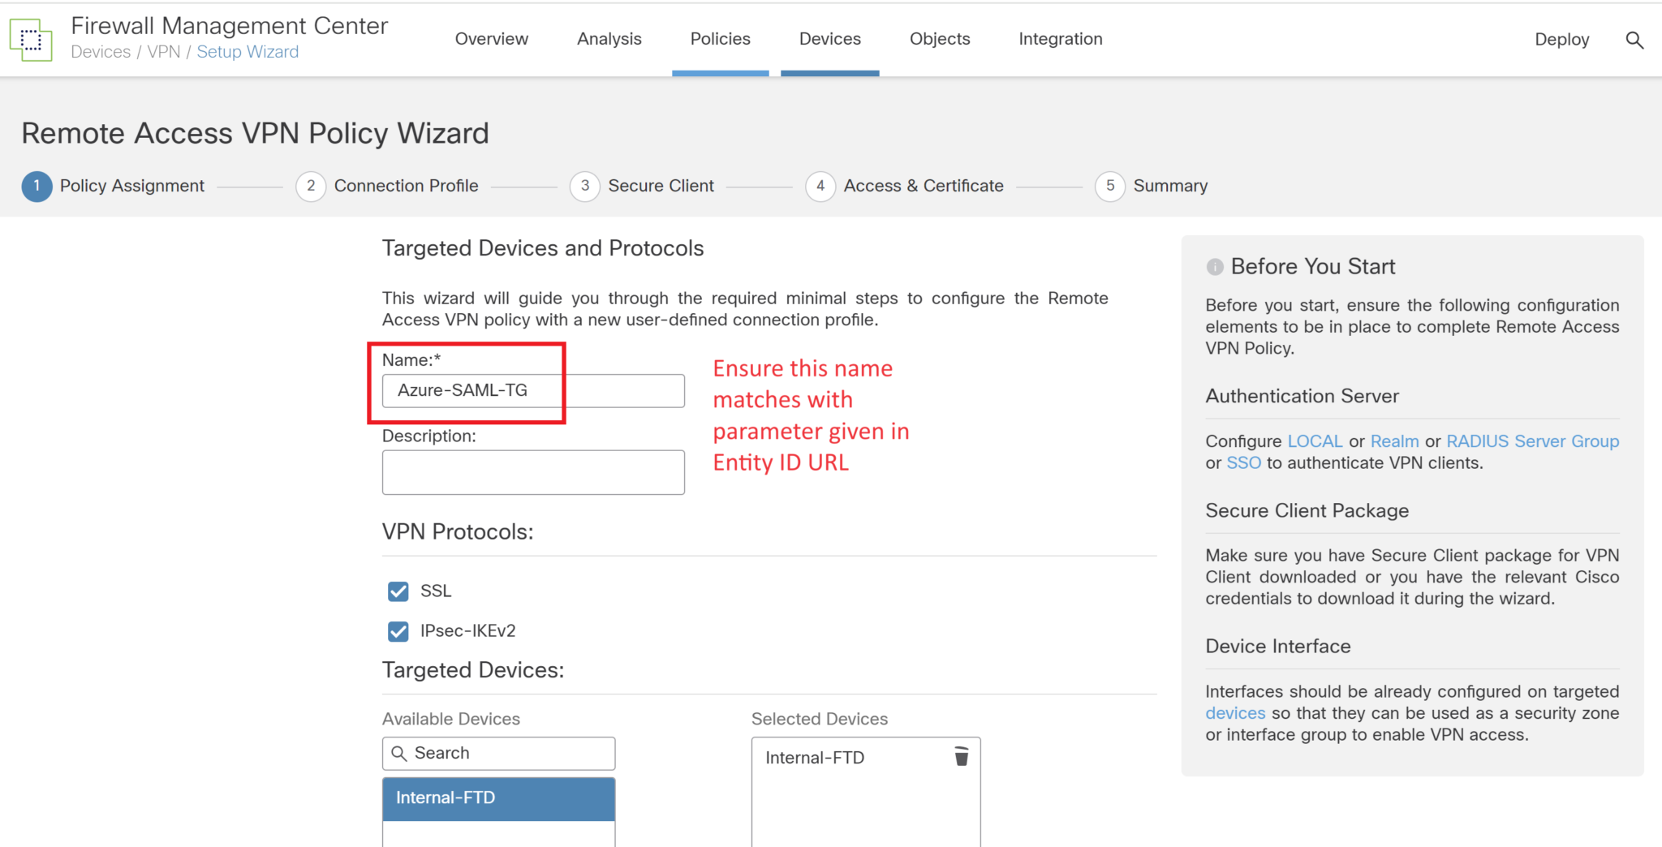1662x847 pixels.
Task: Click wizard step 5 Summary circle
Action: (1110, 186)
